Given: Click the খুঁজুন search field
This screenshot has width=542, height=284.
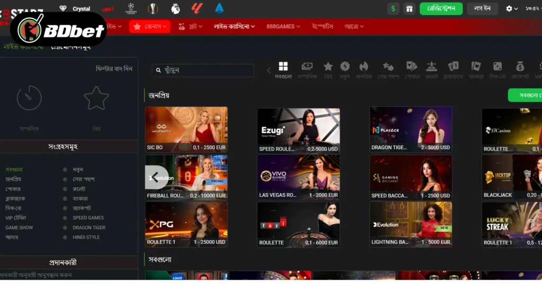Looking at the screenshot, I should (x=203, y=70).
